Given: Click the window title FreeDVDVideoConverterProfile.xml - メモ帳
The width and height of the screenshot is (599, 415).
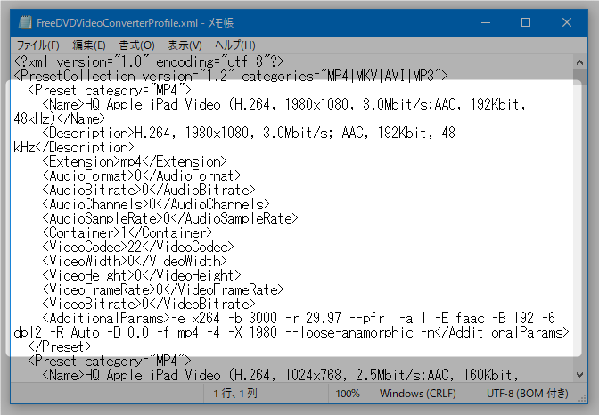Looking at the screenshot, I should pyautogui.click(x=135, y=23).
